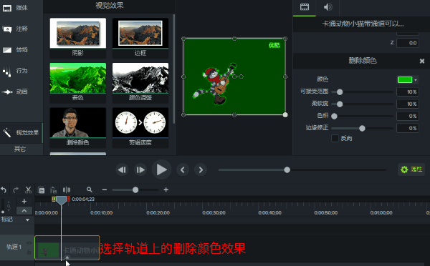This screenshot has height=266, width=430.
Task: Click the copy icon in timeline toolbar
Action: 42,190
